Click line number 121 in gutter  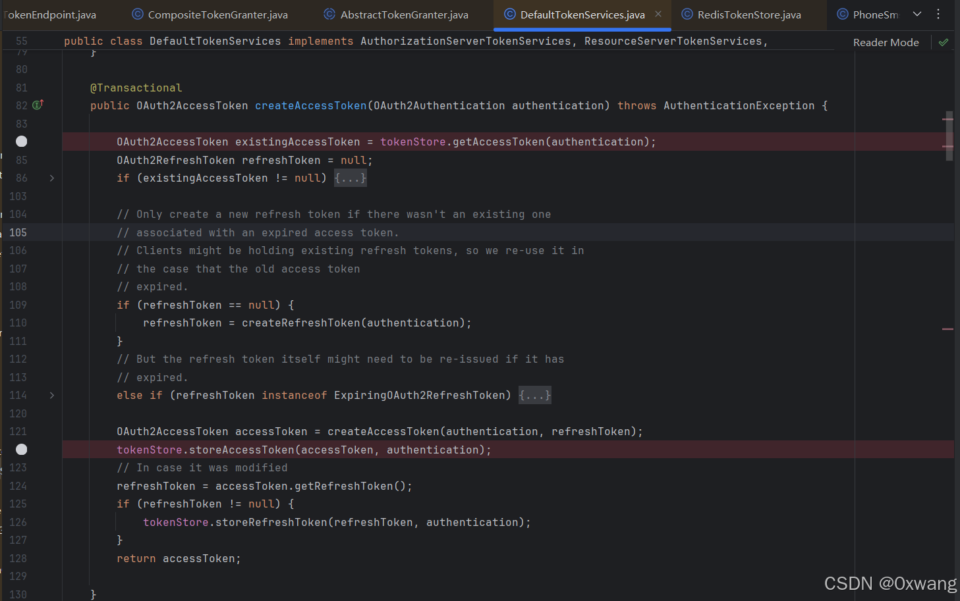18,432
